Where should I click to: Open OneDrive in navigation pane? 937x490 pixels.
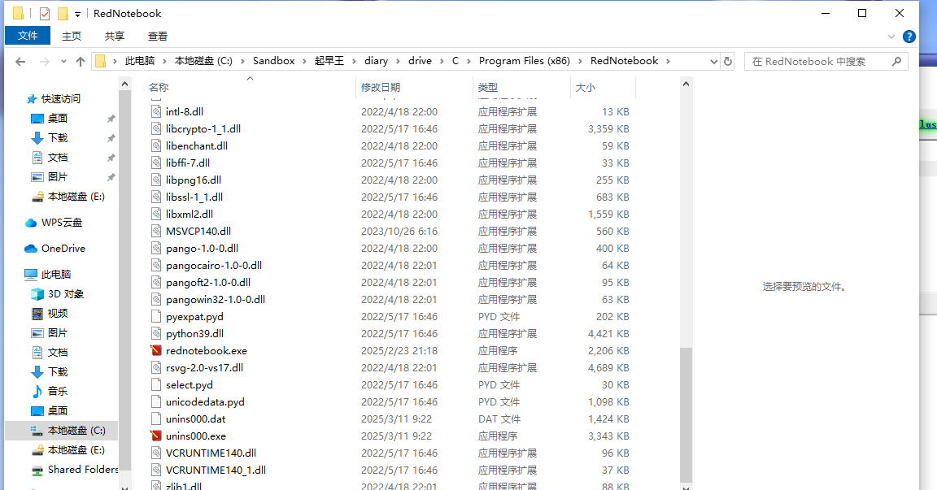coord(63,249)
